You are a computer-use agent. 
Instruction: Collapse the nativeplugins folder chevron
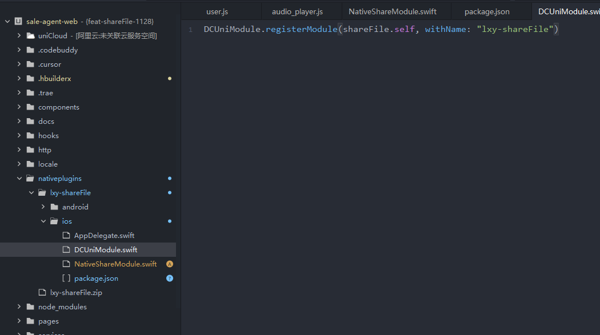point(19,179)
